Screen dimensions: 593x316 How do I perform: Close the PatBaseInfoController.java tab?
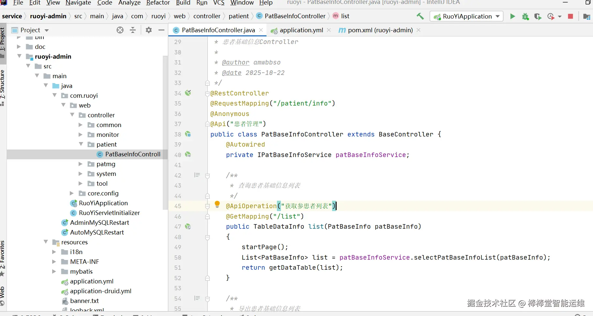click(x=261, y=30)
